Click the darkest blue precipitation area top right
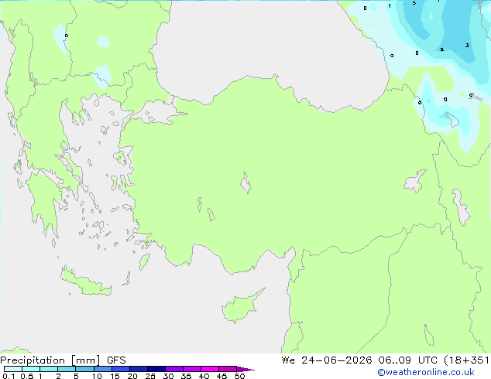 pyautogui.click(x=457, y=31)
